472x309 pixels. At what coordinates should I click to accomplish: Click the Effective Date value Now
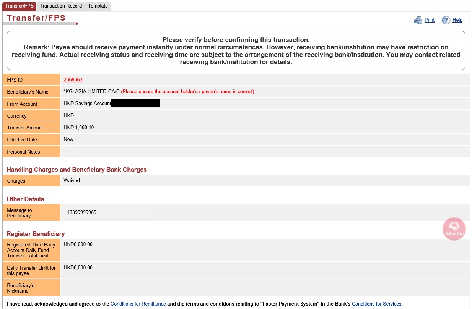pos(68,139)
